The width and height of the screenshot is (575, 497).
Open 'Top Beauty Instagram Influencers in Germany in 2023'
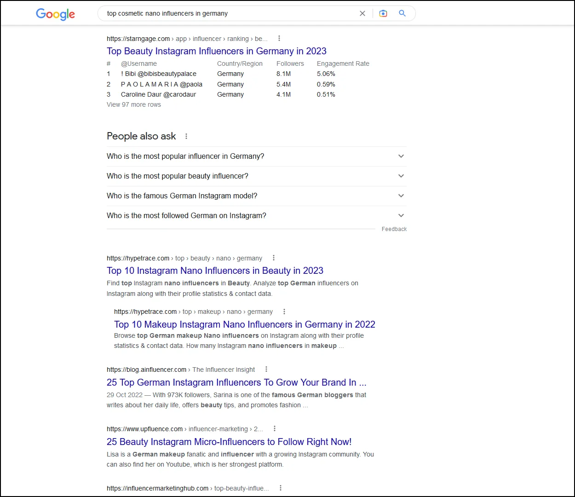pyautogui.click(x=216, y=51)
